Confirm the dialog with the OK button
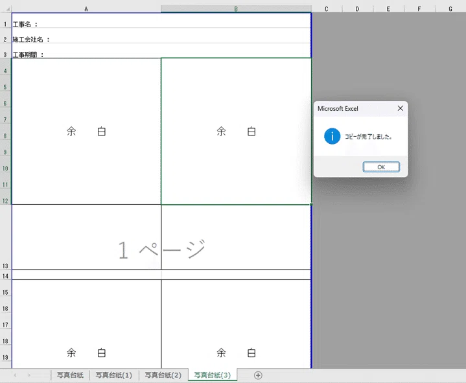 pyautogui.click(x=381, y=167)
